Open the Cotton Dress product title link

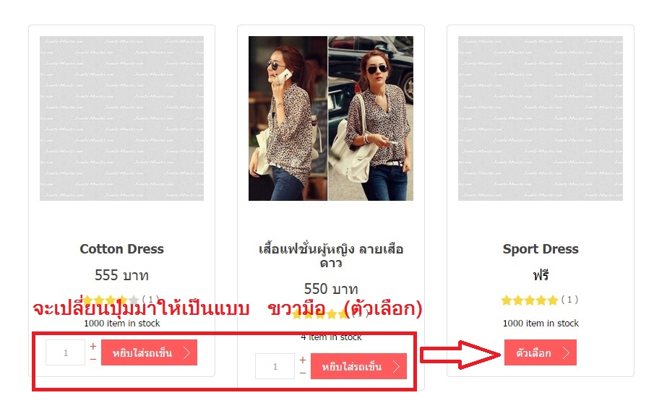pos(121,248)
